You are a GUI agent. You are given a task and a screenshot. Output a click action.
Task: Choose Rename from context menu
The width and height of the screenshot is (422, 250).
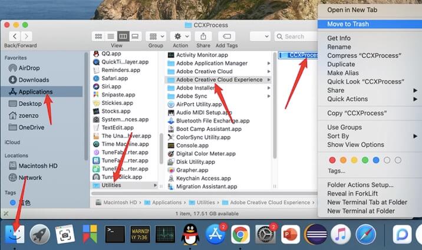339,47
